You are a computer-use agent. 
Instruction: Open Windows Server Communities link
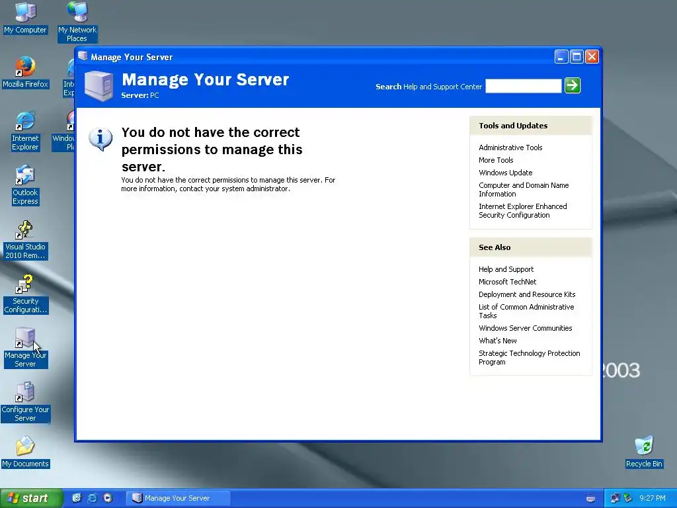click(x=525, y=328)
